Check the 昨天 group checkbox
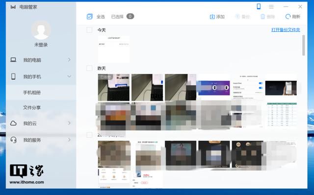The width and height of the screenshot is (314, 195). [89, 68]
